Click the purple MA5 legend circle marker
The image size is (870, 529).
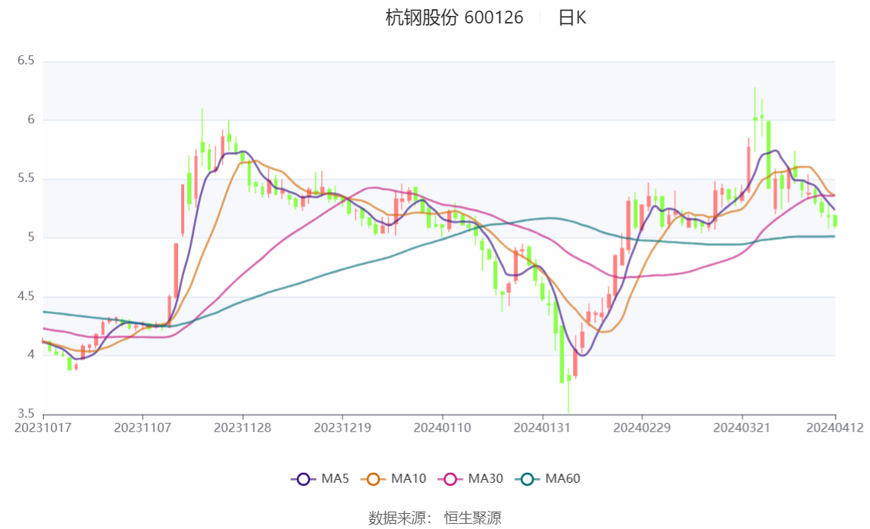click(304, 478)
